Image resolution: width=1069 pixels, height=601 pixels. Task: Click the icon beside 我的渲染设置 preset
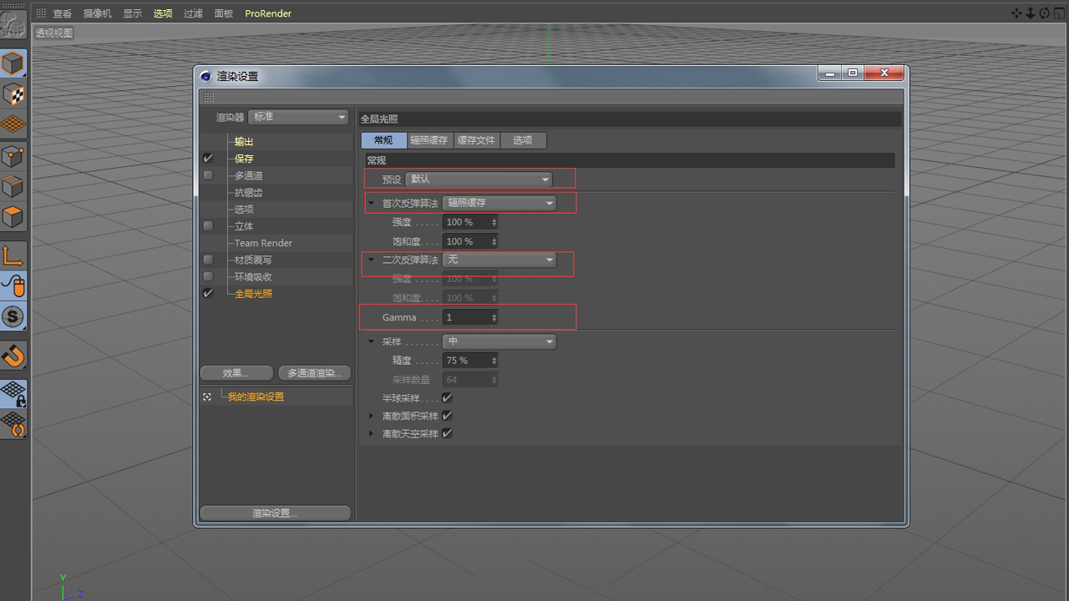tap(207, 396)
